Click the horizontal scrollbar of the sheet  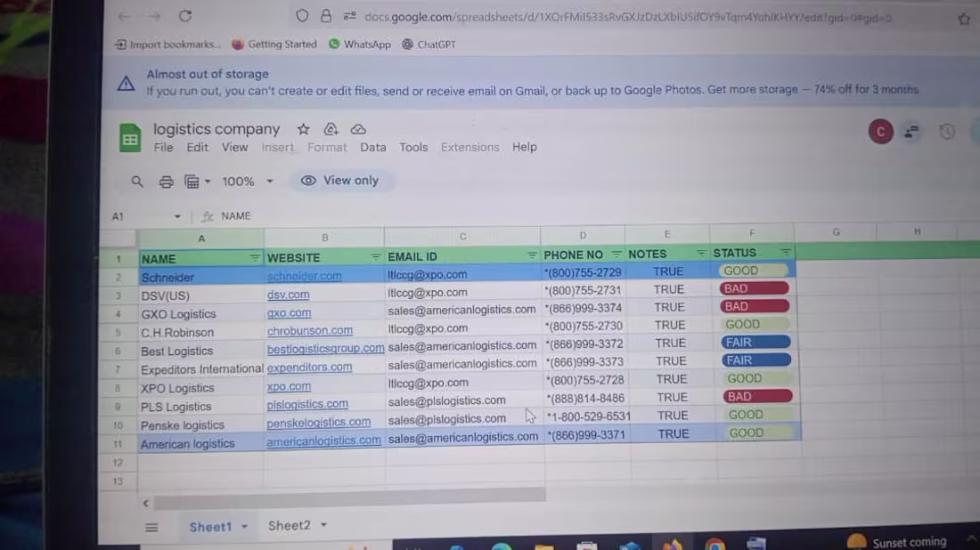point(350,497)
